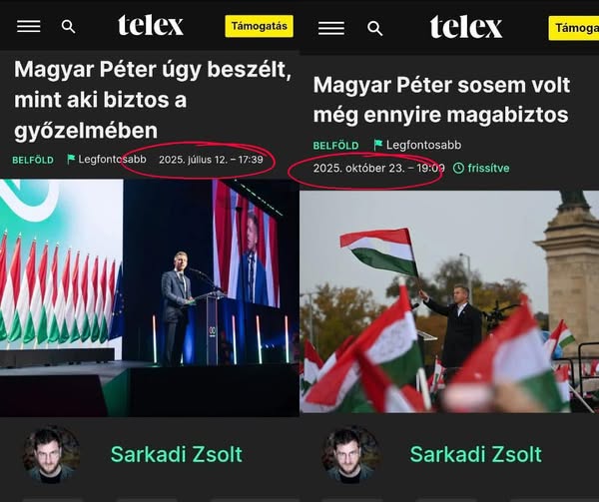Open hamburger menu in left screenshot

[29, 26]
